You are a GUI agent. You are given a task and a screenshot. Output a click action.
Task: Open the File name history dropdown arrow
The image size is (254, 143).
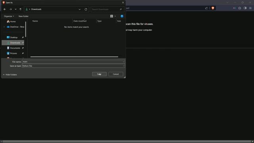123,62
